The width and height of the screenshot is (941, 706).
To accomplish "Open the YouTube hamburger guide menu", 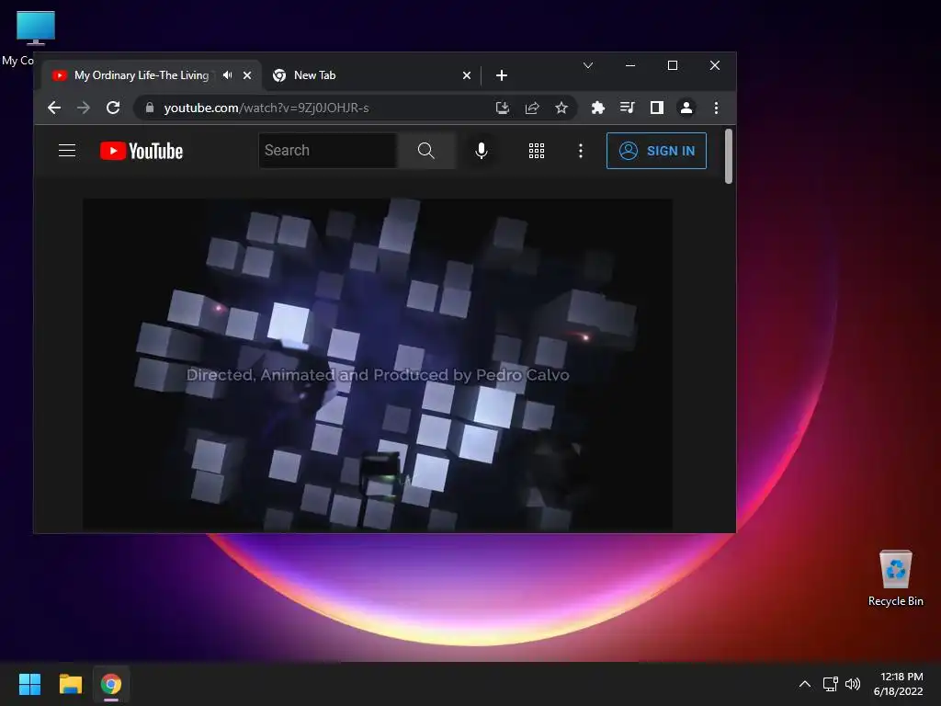I will pyautogui.click(x=66, y=151).
